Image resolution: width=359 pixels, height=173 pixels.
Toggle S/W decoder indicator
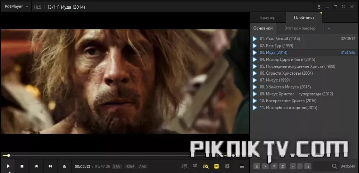(117, 167)
